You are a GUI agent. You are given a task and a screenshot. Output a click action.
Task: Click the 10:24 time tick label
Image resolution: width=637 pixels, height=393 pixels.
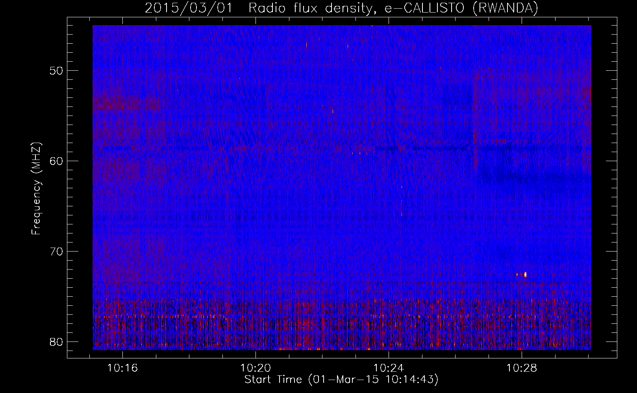tap(389, 368)
